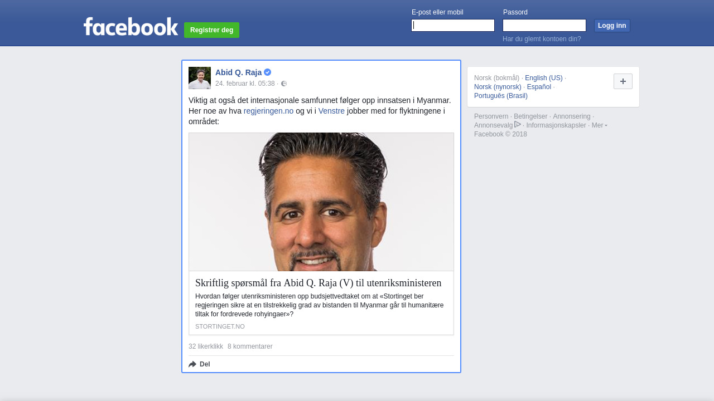The image size is (714, 401).
Task: Switch language to Português (Brasil)
Action: pos(501,96)
